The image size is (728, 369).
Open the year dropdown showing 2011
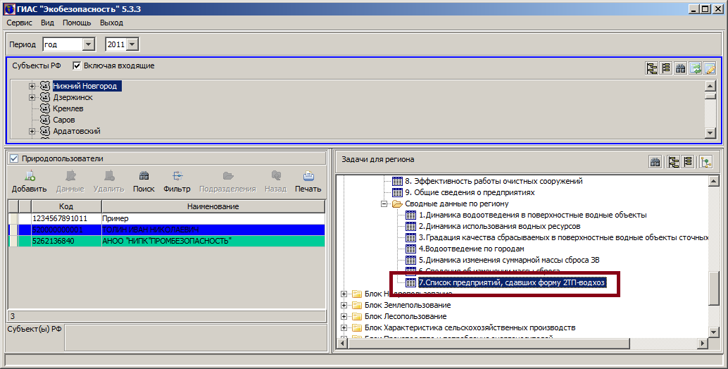click(x=133, y=44)
